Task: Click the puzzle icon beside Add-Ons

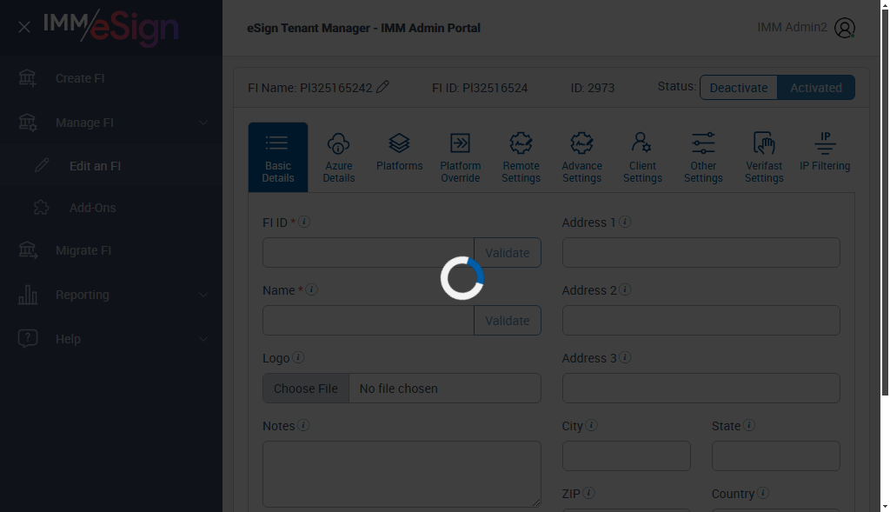Action: [42, 207]
